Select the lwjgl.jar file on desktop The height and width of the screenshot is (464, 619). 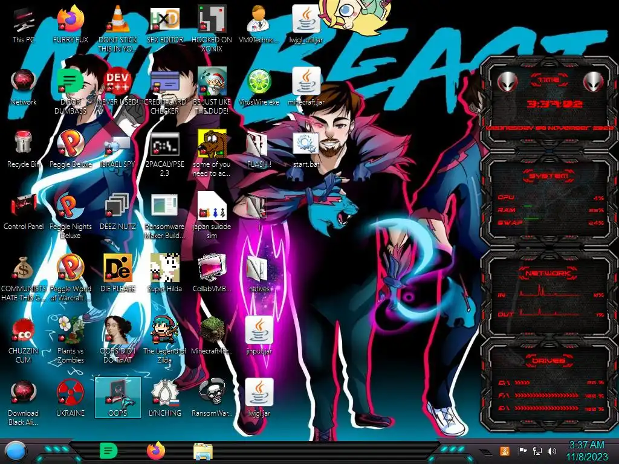pyautogui.click(x=259, y=399)
